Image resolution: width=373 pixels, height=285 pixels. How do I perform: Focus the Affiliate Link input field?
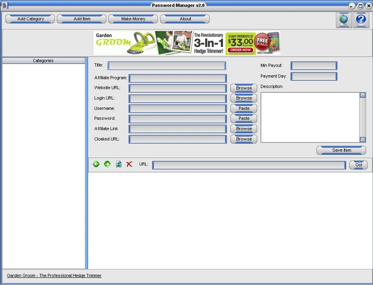[x=178, y=129]
